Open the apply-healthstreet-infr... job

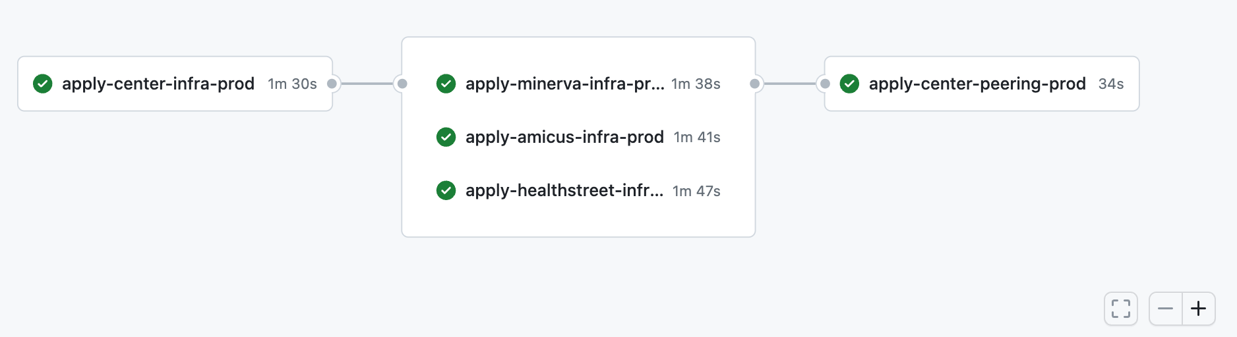pos(564,190)
